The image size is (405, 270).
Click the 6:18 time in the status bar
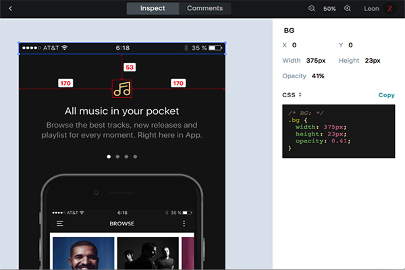pyautogui.click(x=123, y=48)
